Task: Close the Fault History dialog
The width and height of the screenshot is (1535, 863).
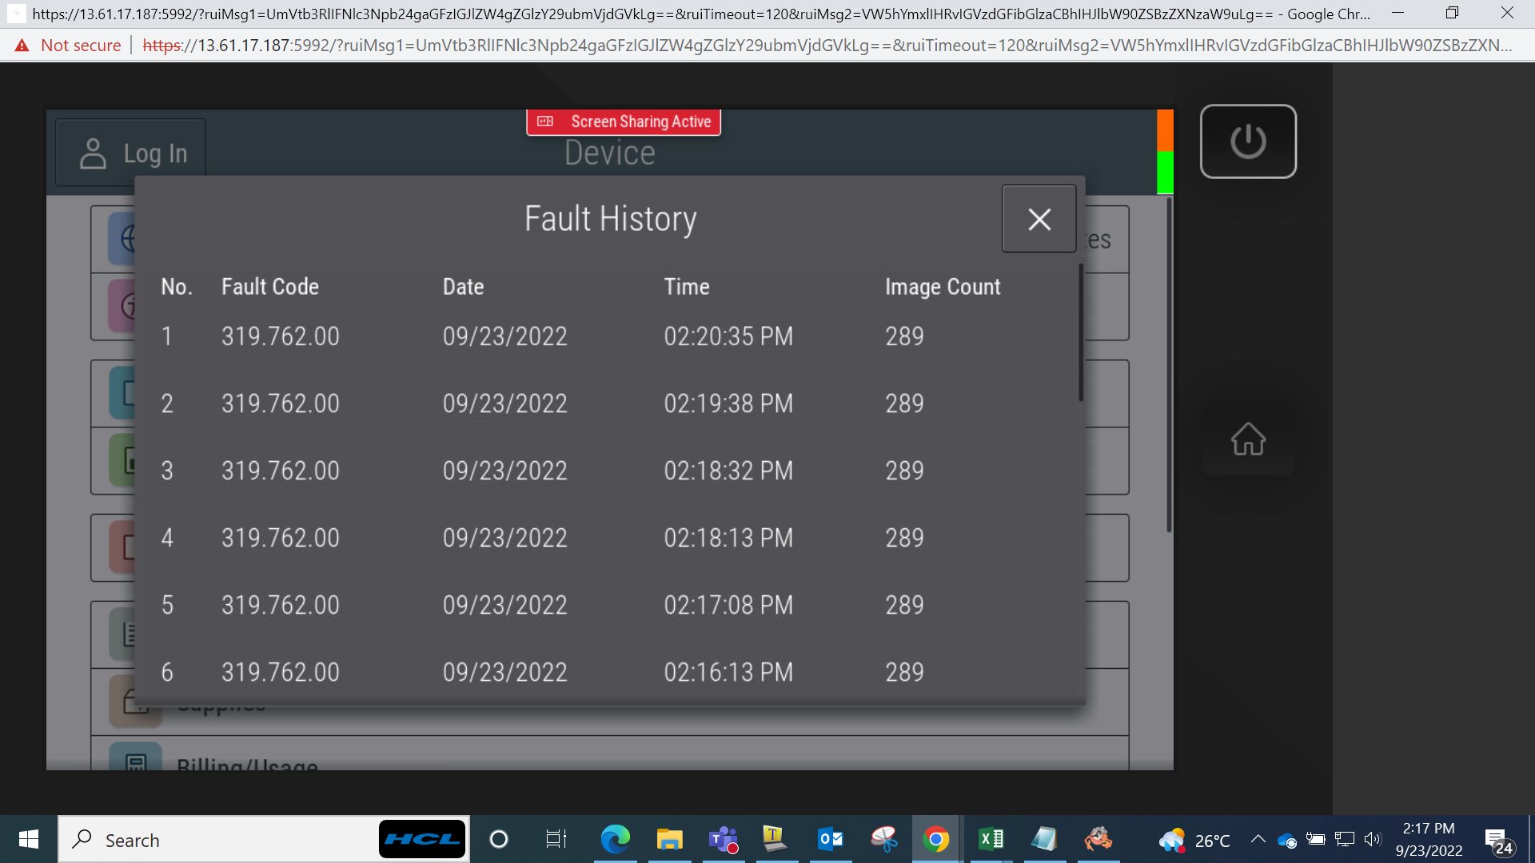Action: click(x=1039, y=219)
